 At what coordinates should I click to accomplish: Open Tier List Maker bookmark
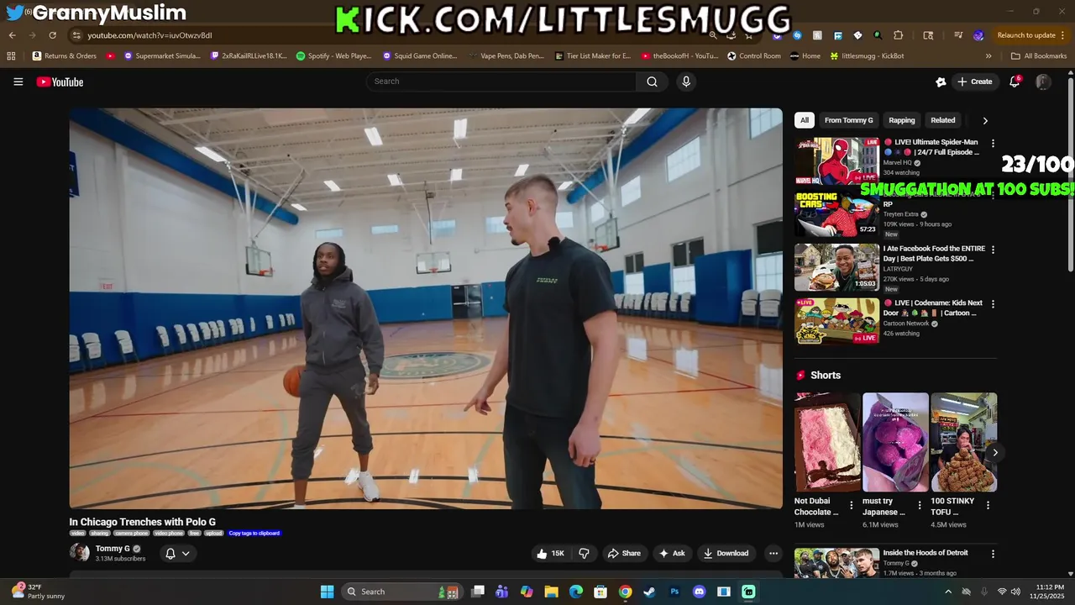[x=593, y=56]
